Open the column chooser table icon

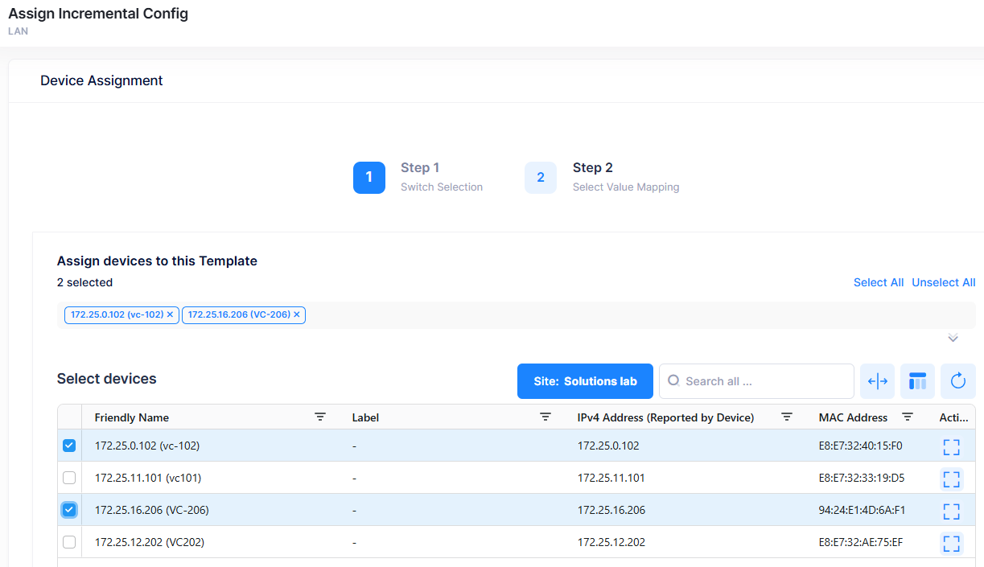[917, 381]
